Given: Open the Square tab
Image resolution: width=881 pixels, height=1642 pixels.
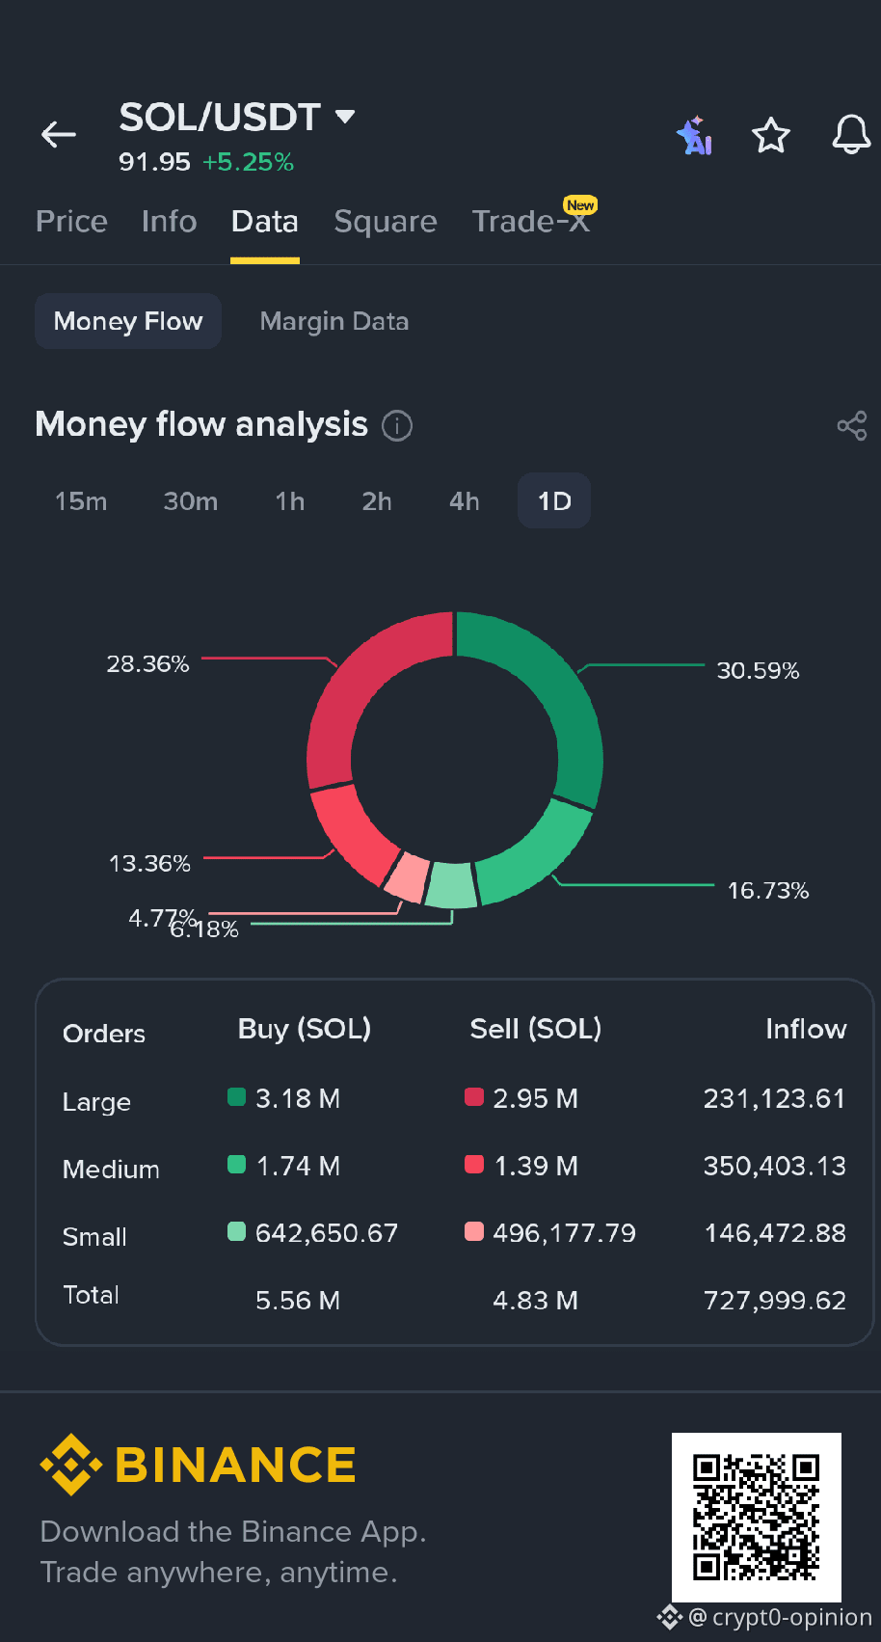Looking at the screenshot, I should point(386,222).
